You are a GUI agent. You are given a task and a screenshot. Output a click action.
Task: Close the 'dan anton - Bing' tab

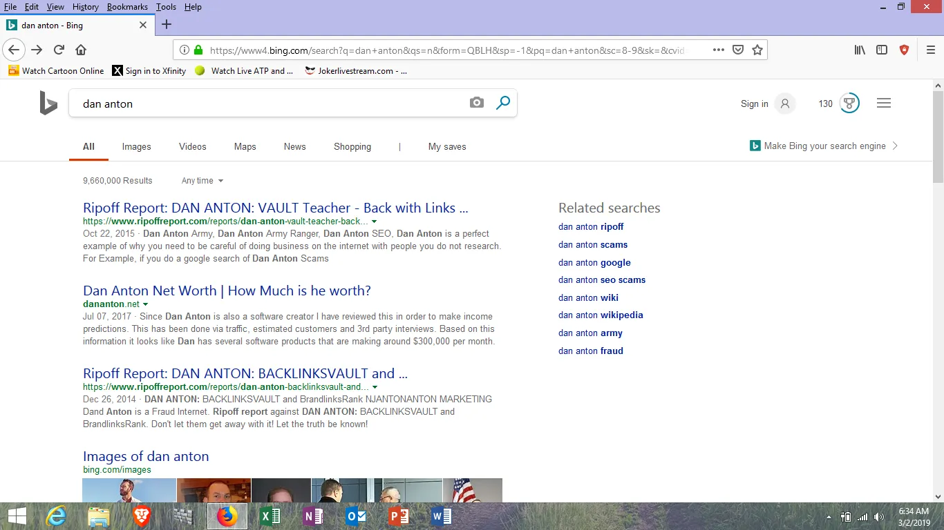143,25
